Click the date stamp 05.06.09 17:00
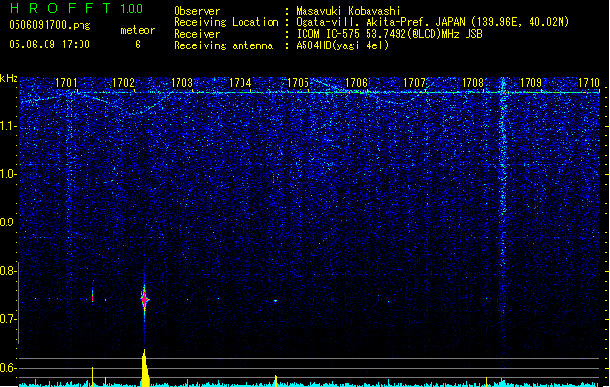 pos(49,45)
